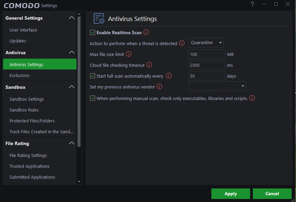
Task: Click the sidebar vertical scrollbar
Action: pyautogui.click(x=79, y=81)
